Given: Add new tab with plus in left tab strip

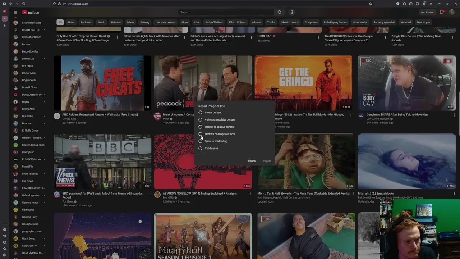Looking at the screenshot, I should [x=5, y=26].
